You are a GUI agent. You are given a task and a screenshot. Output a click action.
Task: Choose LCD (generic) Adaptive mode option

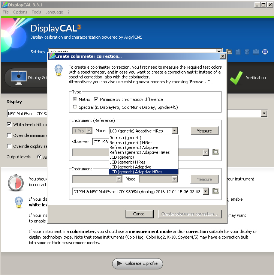coord(144,167)
